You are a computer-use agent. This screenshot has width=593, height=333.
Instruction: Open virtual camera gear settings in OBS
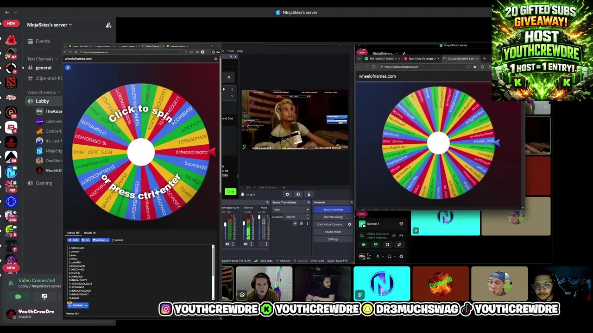tap(349, 224)
